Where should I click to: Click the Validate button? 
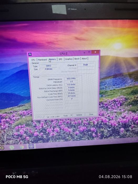79,115
